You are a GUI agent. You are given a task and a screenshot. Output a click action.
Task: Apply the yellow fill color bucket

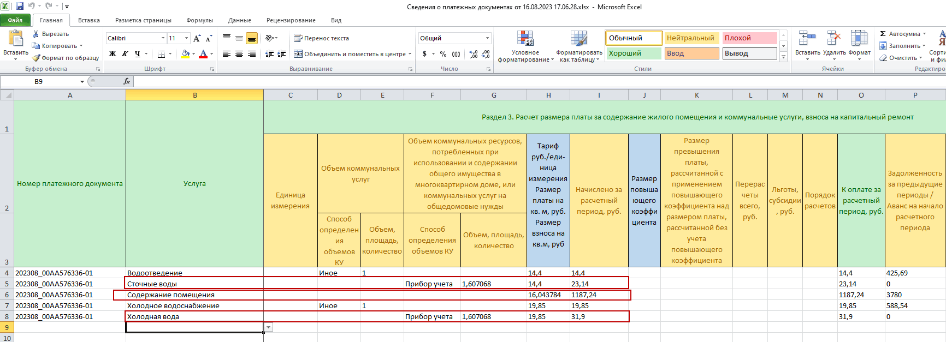click(185, 54)
